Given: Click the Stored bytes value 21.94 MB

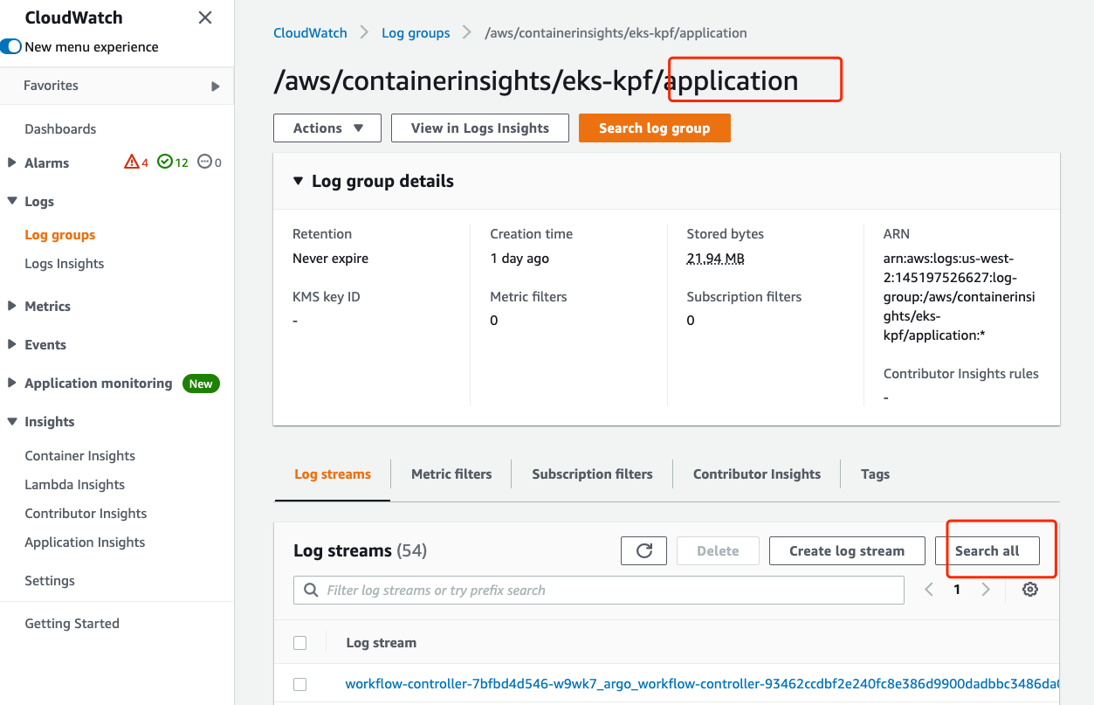Looking at the screenshot, I should point(716,258).
